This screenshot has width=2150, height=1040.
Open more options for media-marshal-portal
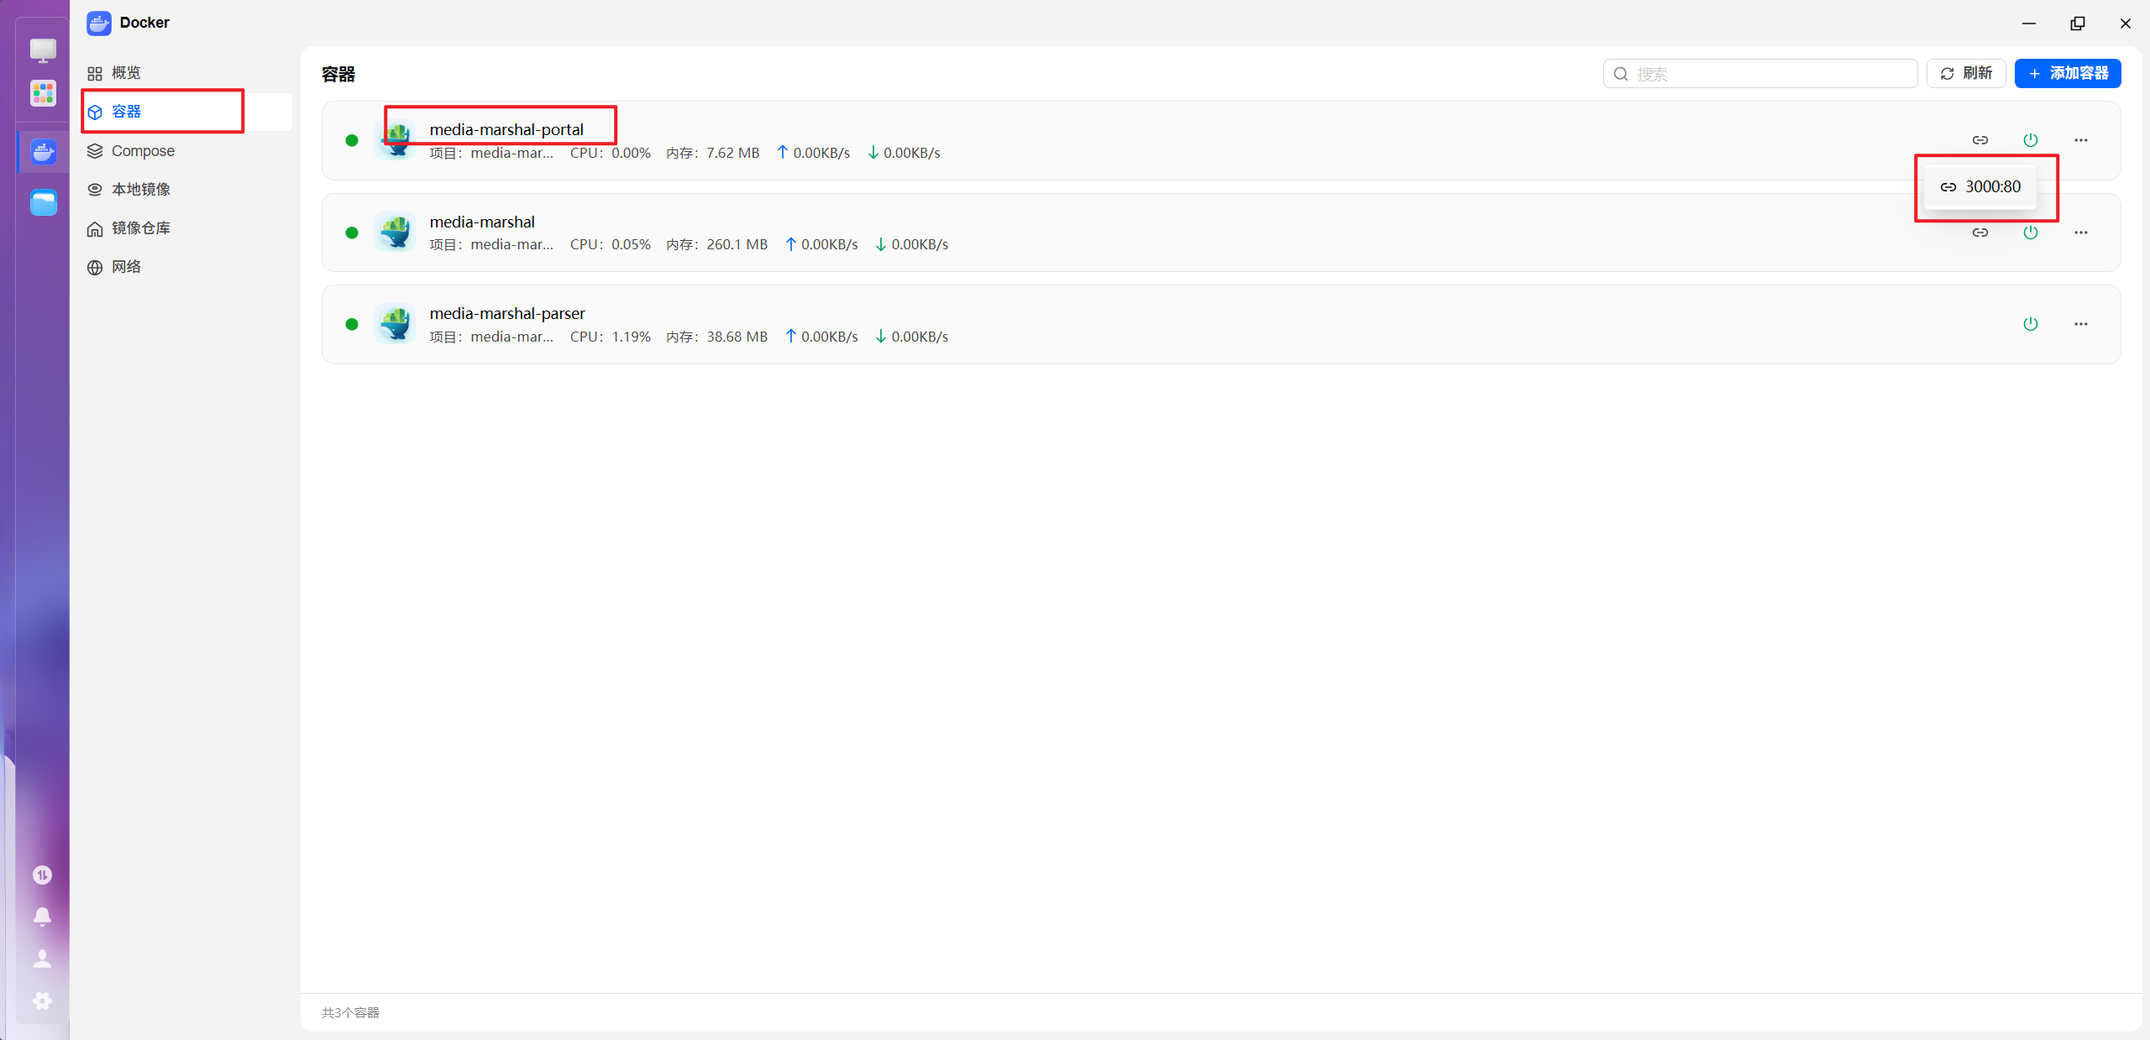coord(2081,140)
